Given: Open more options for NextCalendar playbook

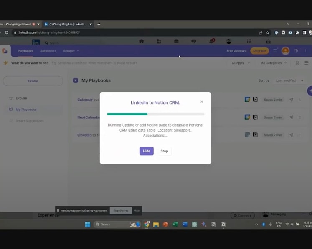Looking at the screenshot, I should 300,117.
